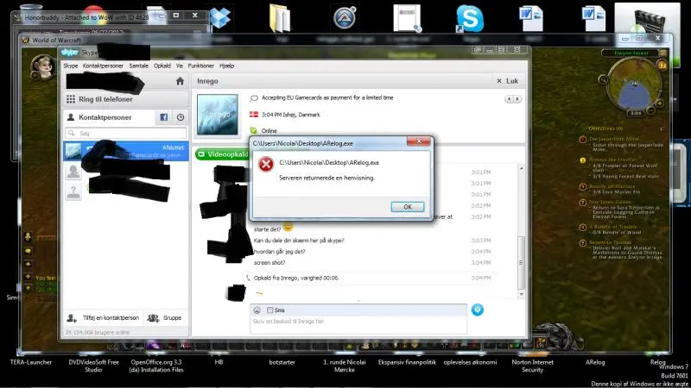Open first Word document desktop icon
Screen dimensions: 691x388
[x=531, y=18]
